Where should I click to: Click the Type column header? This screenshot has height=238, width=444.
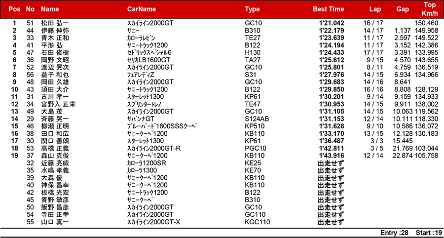point(252,9)
